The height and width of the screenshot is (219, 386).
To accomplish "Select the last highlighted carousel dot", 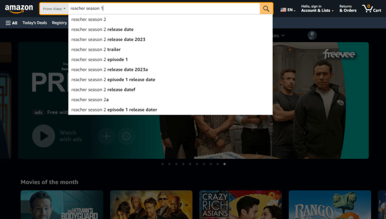I will [x=224, y=164].
